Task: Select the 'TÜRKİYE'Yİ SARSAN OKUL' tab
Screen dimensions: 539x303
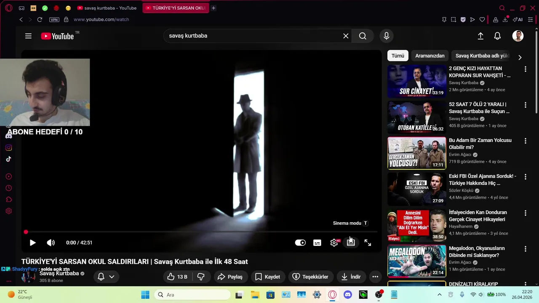Action: [176, 8]
